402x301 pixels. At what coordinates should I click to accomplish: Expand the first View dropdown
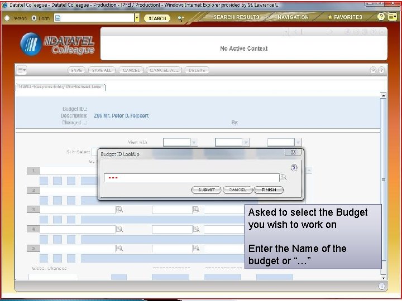(x=194, y=142)
